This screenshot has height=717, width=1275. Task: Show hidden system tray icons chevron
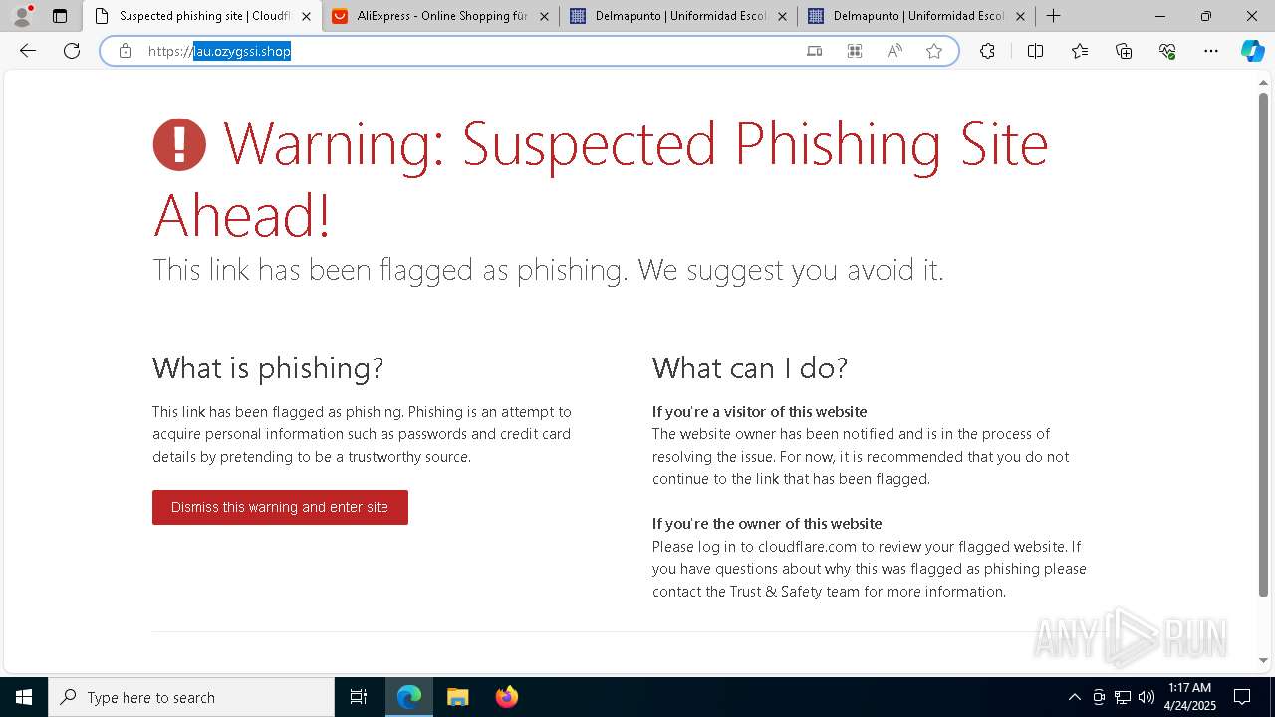1074,697
